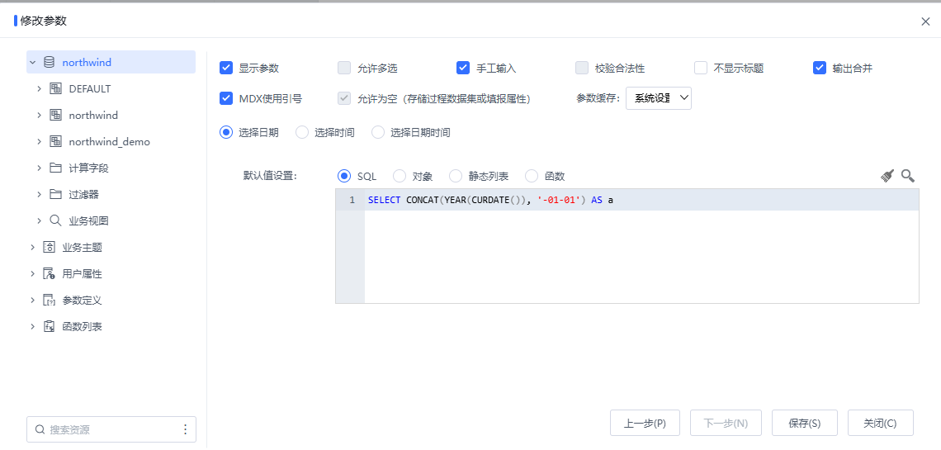Enable the 不显示标题 checkbox

[701, 68]
